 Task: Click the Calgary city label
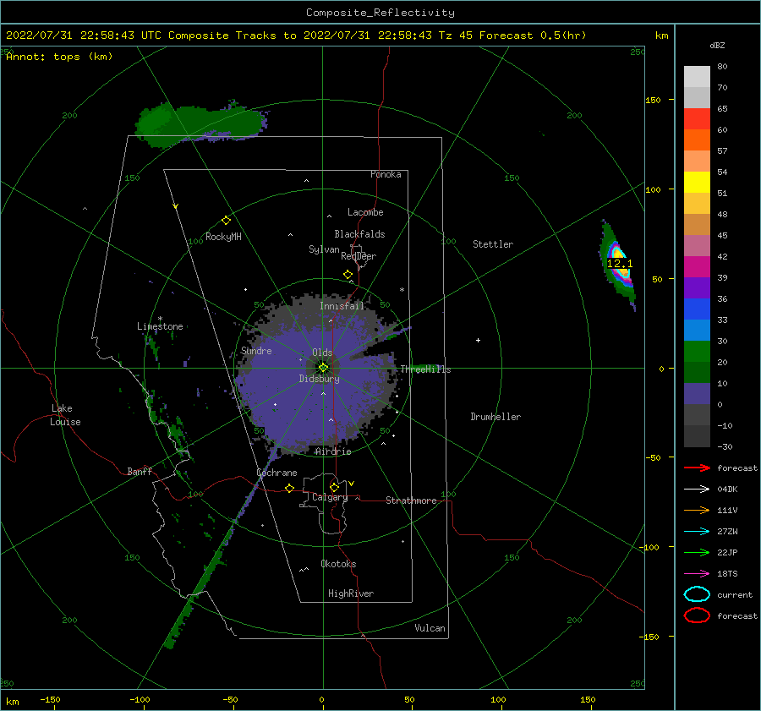[x=330, y=497]
